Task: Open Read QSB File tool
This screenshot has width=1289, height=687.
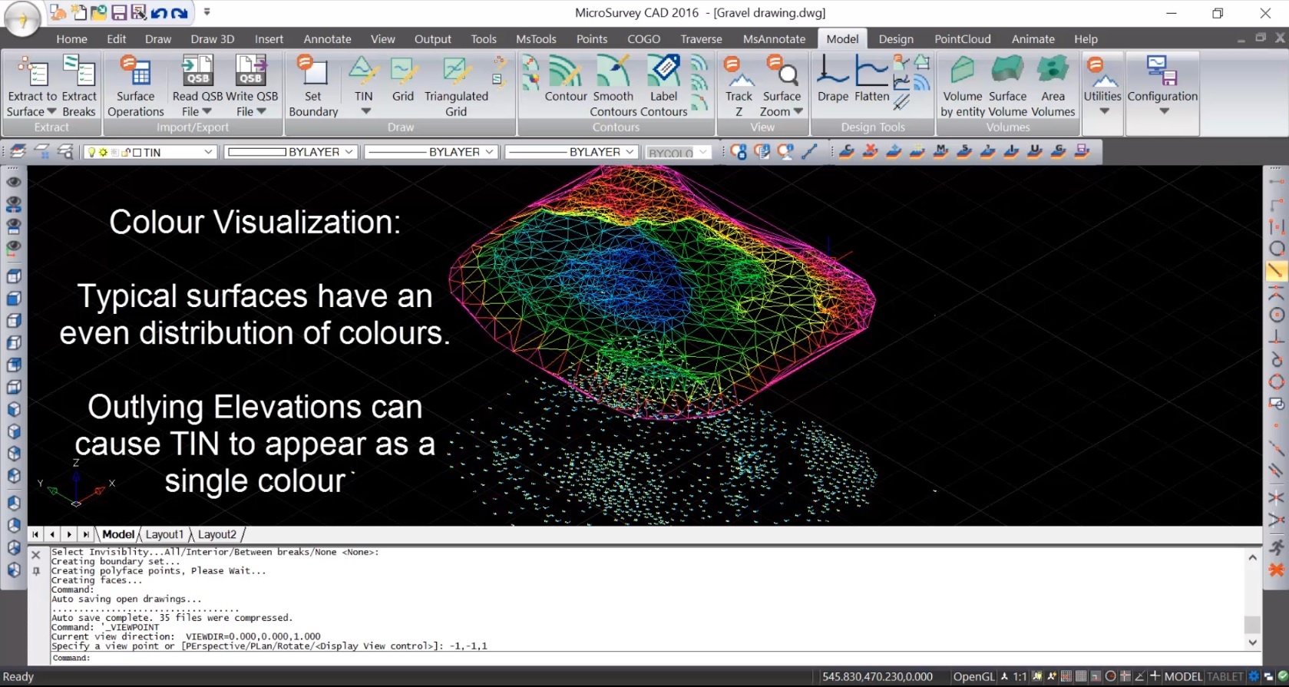Action: (197, 86)
